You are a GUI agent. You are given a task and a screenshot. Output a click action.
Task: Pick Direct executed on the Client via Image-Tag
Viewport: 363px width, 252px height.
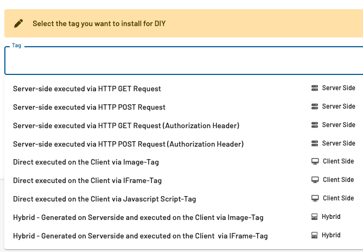pos(184,162)
